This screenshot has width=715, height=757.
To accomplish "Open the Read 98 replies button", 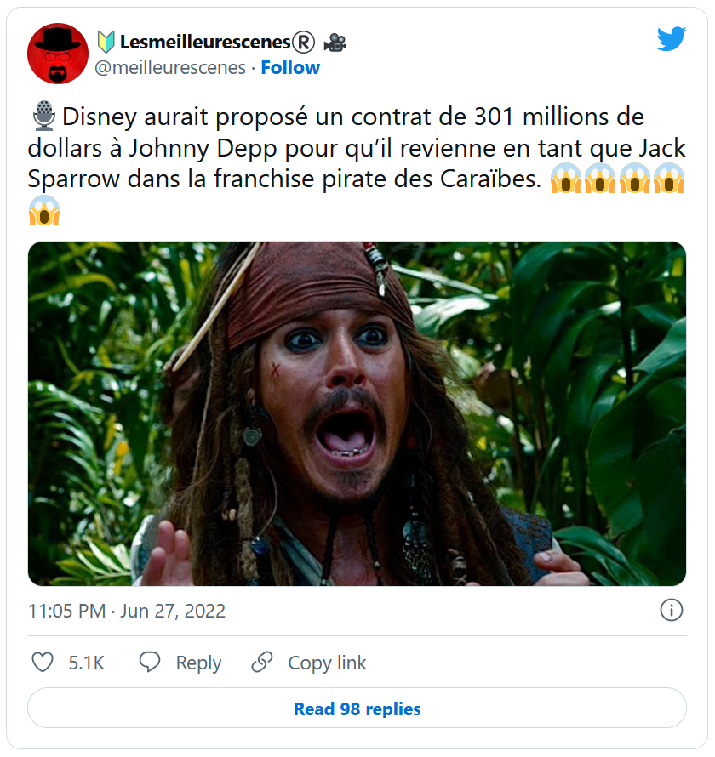I will (x=357, y=708).
